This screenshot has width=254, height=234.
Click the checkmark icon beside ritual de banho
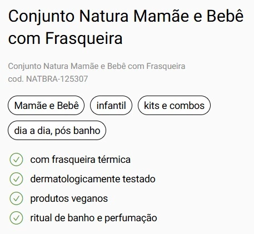[x=16, y=218]
